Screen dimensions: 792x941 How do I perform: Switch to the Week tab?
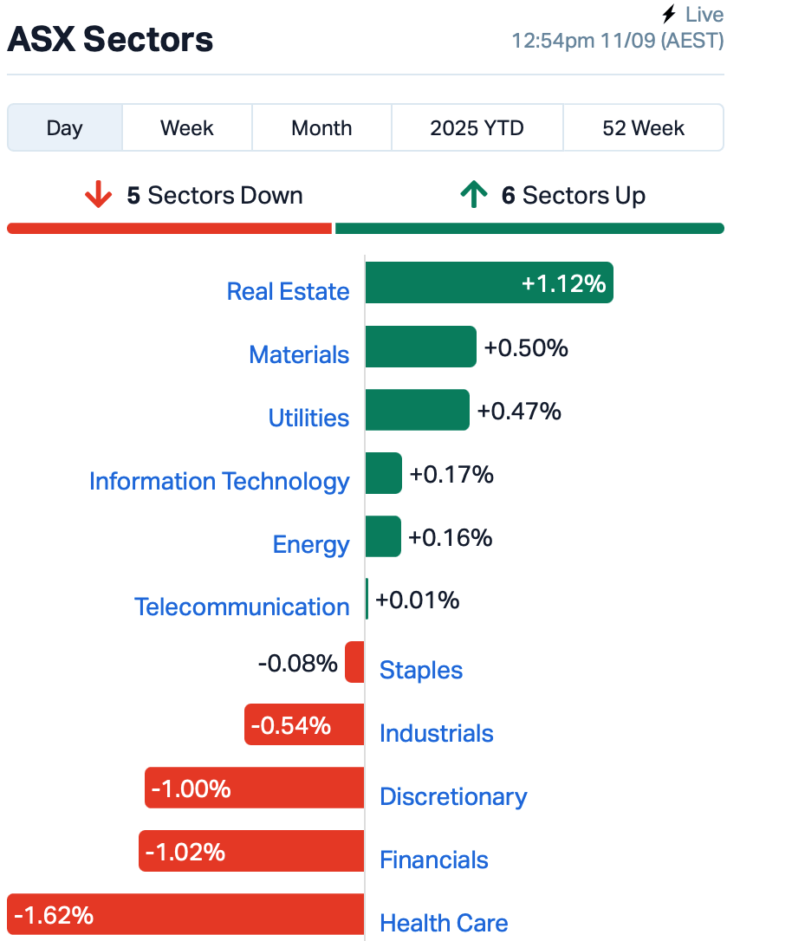tap(187, 128)
